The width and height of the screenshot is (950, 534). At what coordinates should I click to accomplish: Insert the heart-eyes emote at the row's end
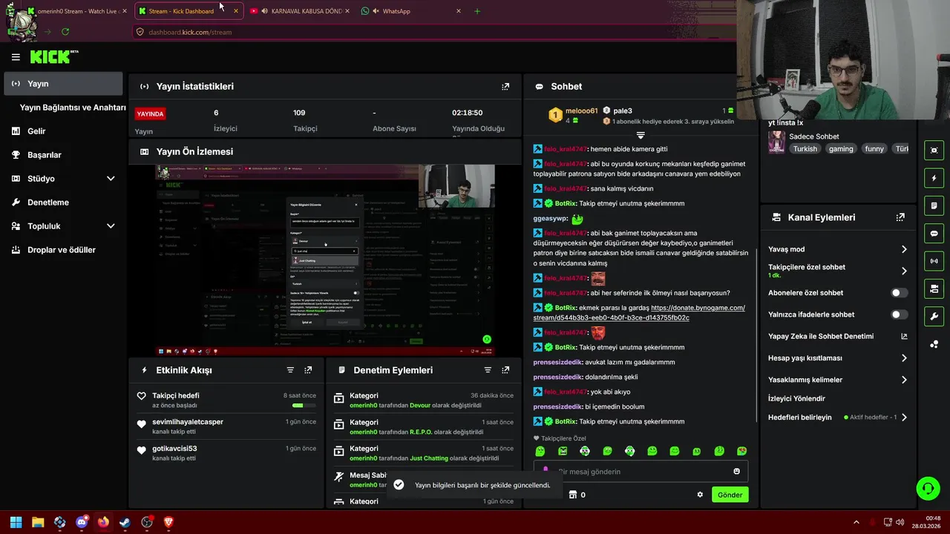click(x=741, y=451)
